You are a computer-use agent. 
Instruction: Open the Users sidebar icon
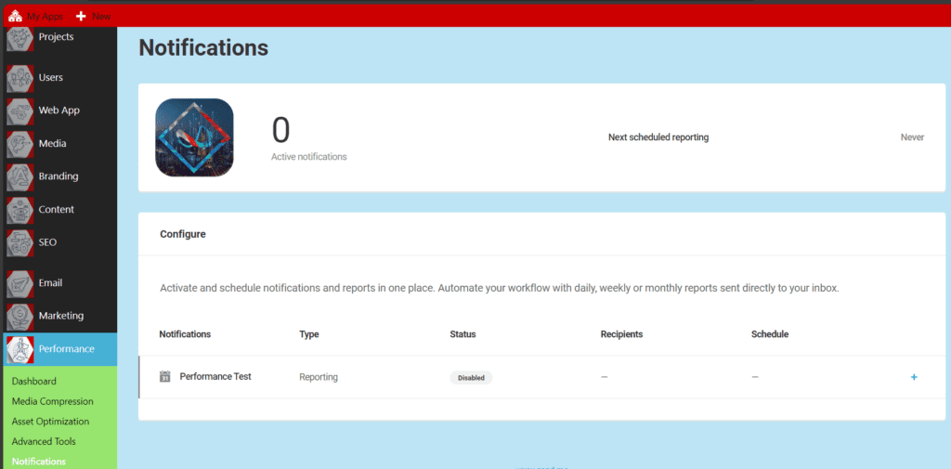pos(20,79)
